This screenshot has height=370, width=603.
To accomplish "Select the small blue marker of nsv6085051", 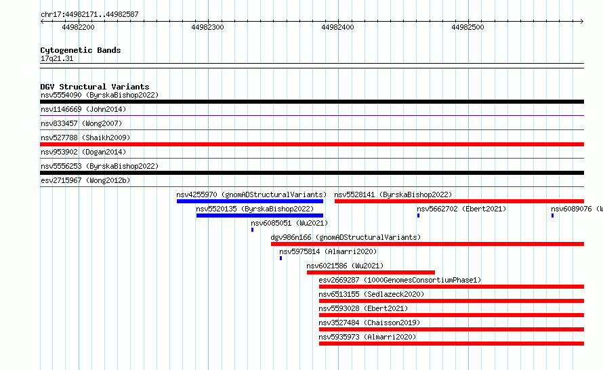I will [x=252, y=230].
